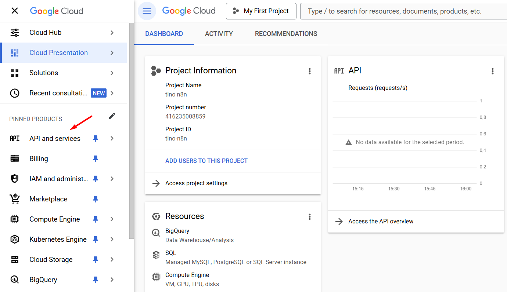The image size is (507, 292).
Task: Click the Solutions grid icon
Action: click(x=15, y=73)
